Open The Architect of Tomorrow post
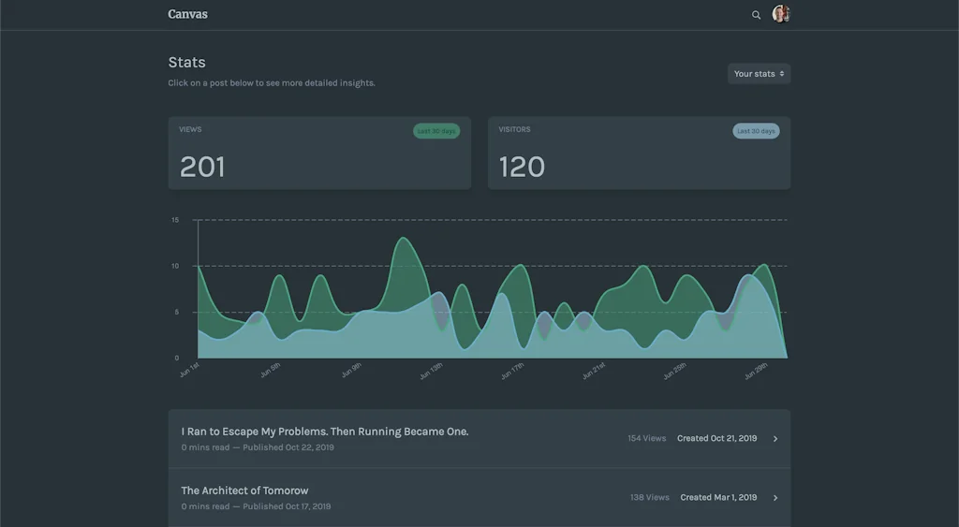This screenshot has width=959, height=527. coord(244,490)
